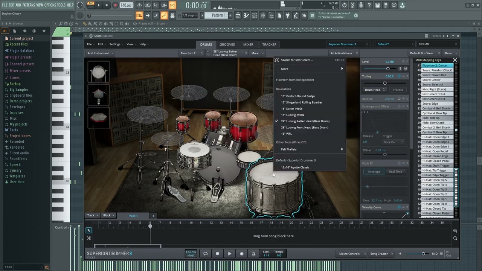Open the FL Studio channel rack icon

point(254,15)
